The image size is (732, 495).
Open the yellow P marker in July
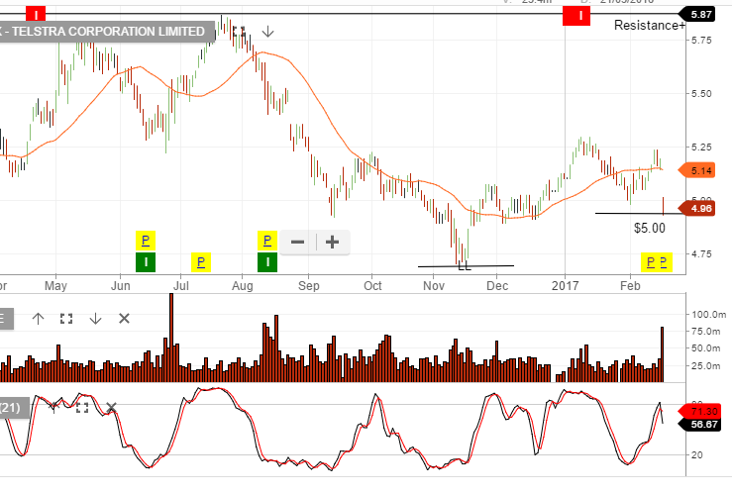[201, 262]
